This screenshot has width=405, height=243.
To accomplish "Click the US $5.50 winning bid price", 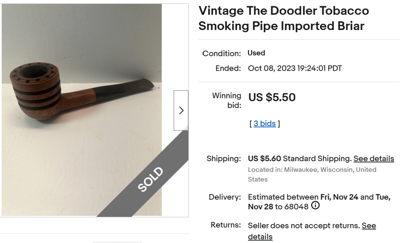I will point(272,97).
